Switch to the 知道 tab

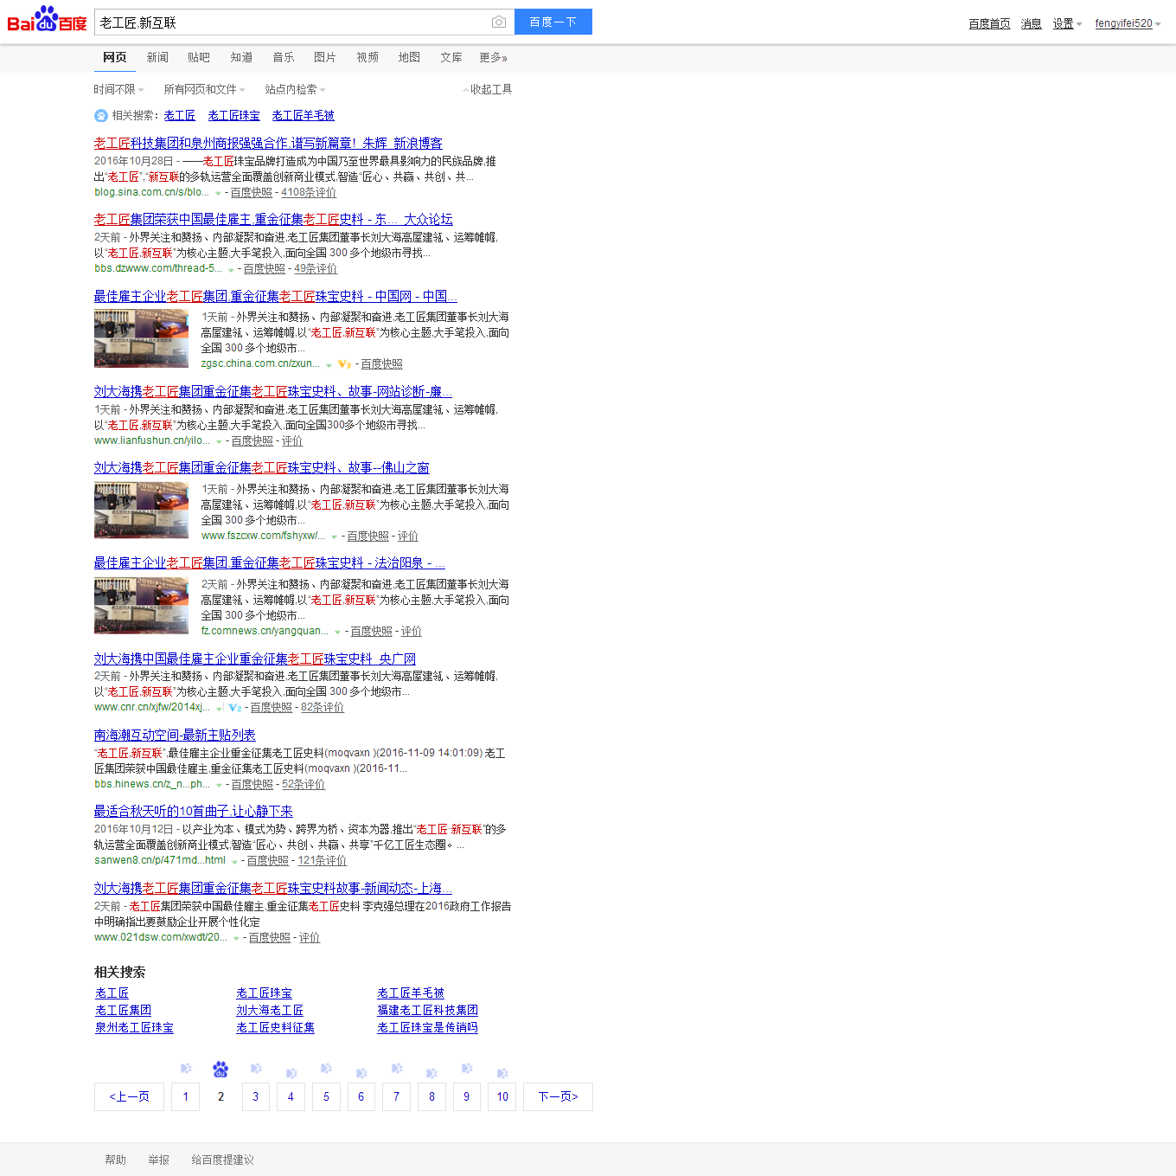coord(241,57)
